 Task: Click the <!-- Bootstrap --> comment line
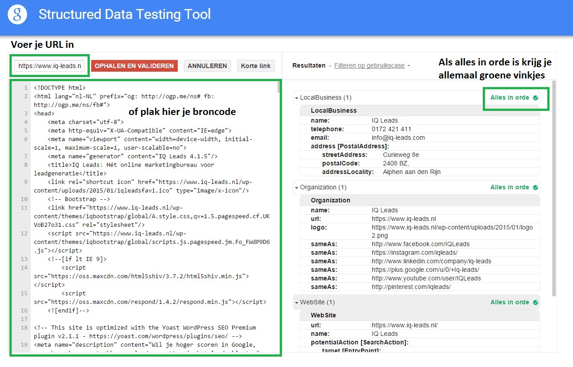pyautogui.click(x=79, y=199)
